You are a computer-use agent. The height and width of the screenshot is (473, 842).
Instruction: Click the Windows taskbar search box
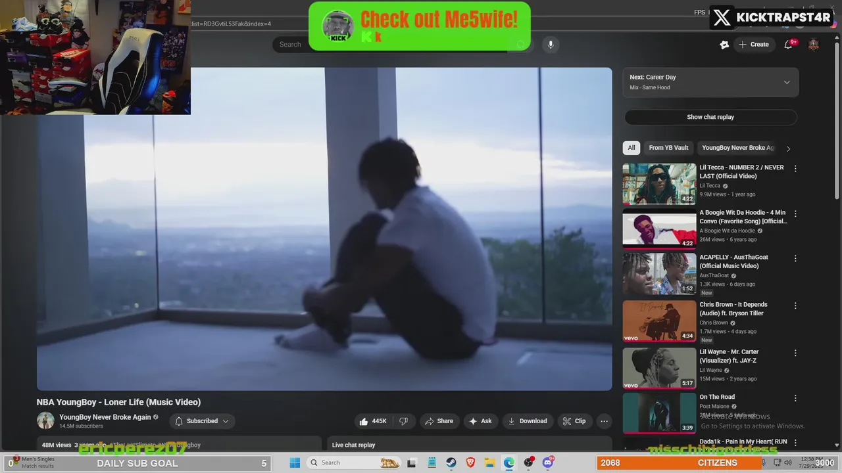pos(353,462)
